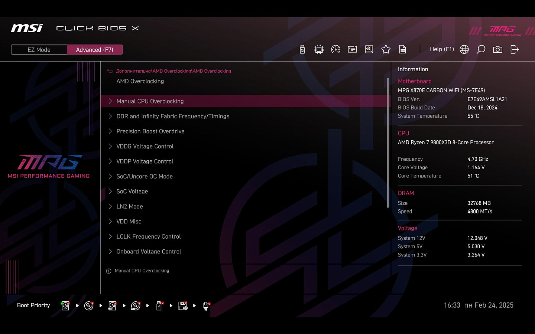Click the 12.048 V system voltage value

point(477,238)
